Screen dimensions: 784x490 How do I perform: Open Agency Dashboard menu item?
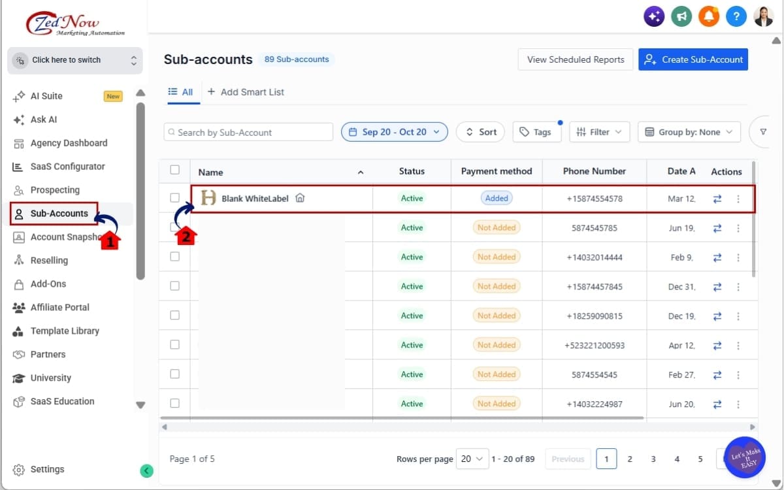tap(69, 143)
